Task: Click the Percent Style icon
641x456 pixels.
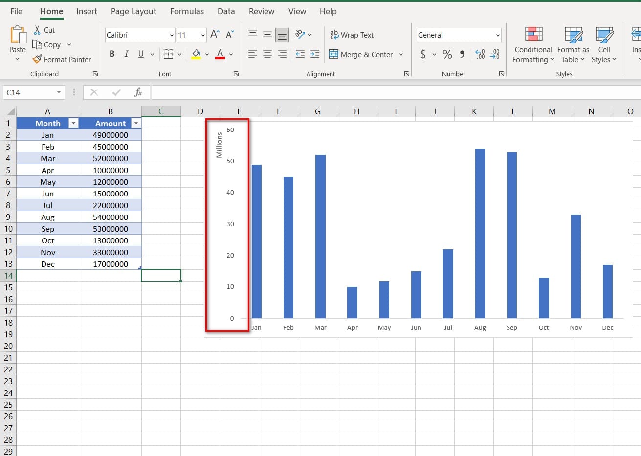Action: [x=447, y=54]
